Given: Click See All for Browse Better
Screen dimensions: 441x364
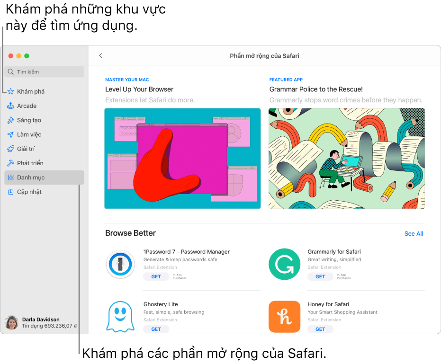Looking at the screenshot, I should 414,233.
